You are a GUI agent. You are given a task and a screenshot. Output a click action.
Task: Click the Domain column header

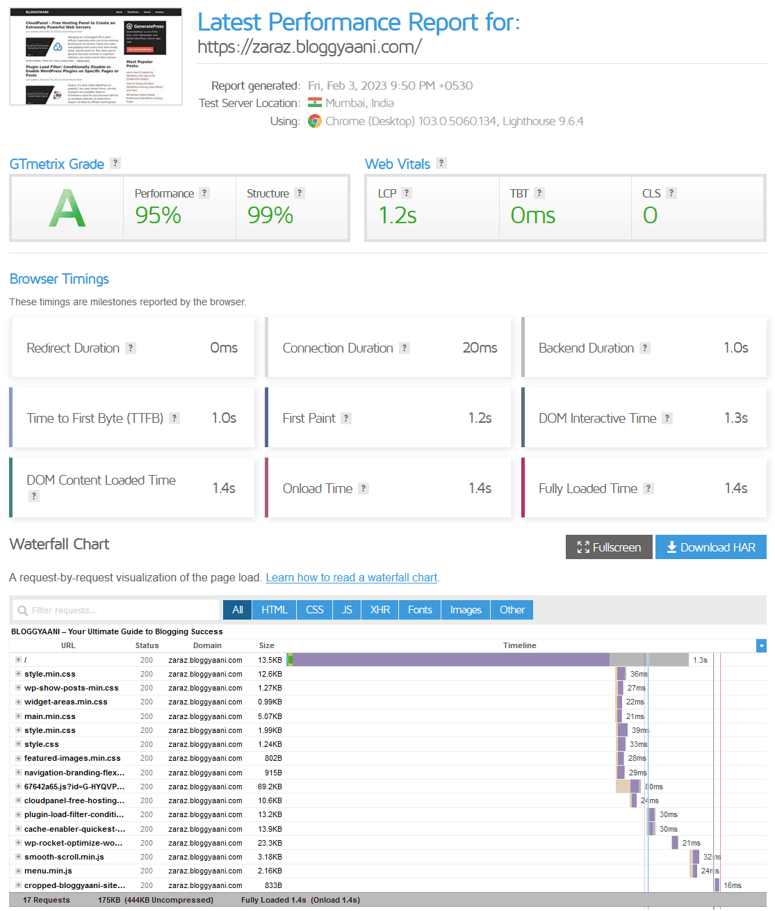tap(207, 645)
